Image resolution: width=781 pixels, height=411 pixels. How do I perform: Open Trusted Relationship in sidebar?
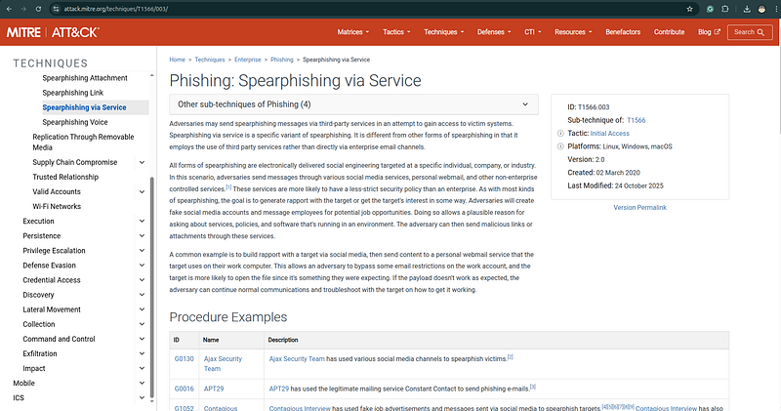(65, 177)
